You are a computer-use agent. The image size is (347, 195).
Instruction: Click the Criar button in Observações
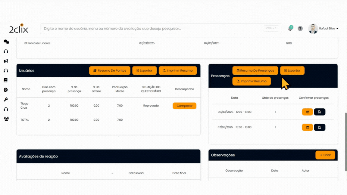[x=325, y=155]
